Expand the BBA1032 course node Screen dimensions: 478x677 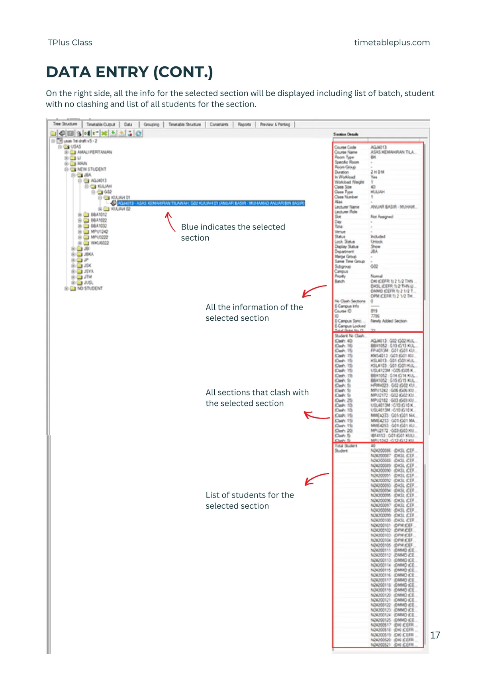click(x=80, y=226)
